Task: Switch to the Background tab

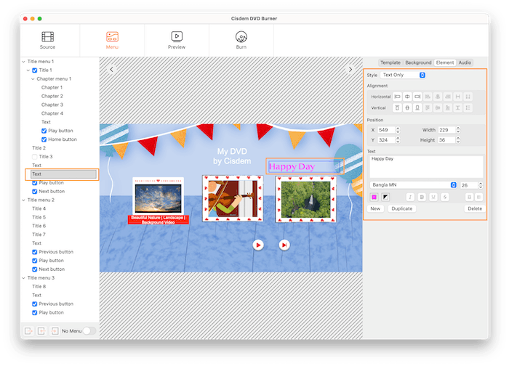Action: coord(418,62)
